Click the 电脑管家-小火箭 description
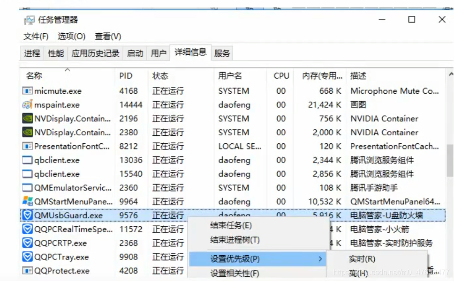Screen dimensions: 454x281 379,229
